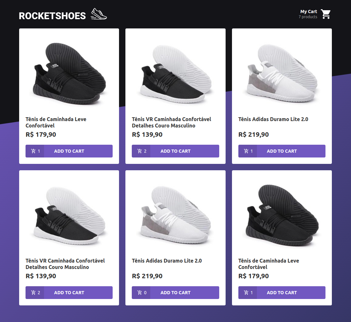
Task: Click cart icon showing 2 on top-row VR Caminhada
Action: [x=140, y=151]
